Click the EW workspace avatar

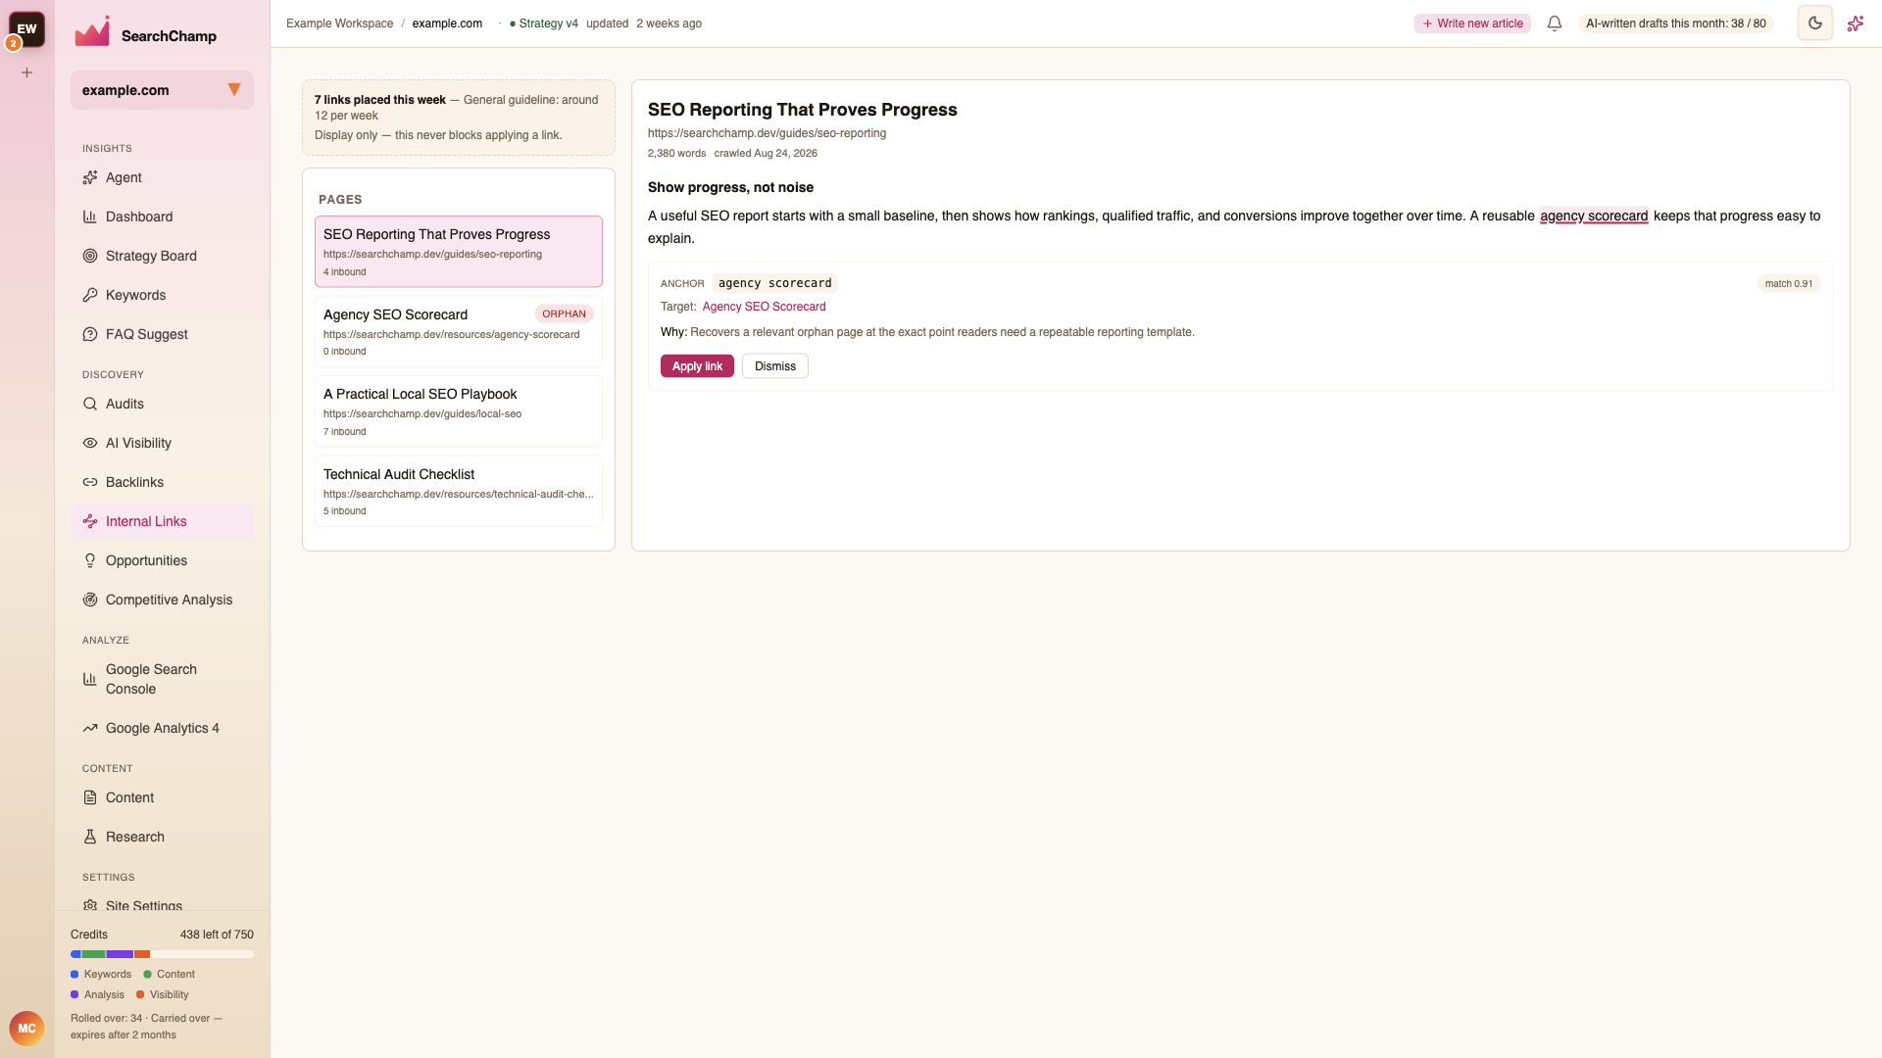tap(27, 28)
